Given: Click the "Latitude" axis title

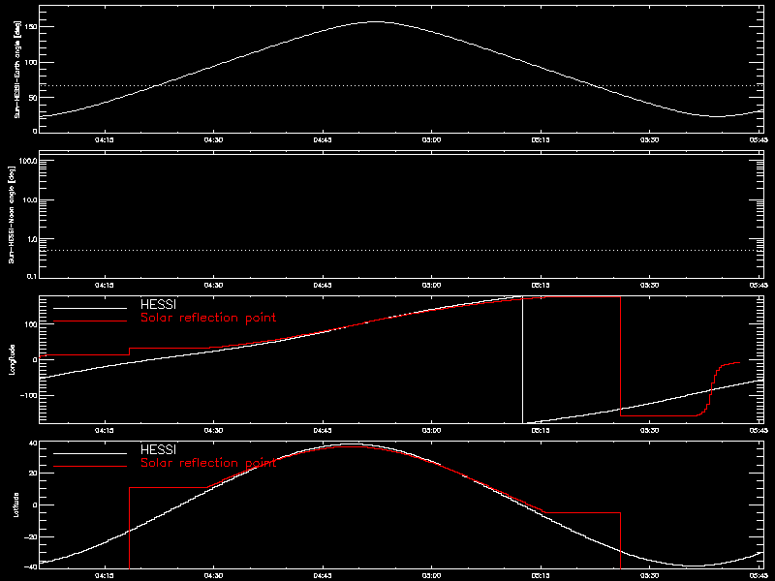Looking at the screenshot, I should click(x=16, y=505).
